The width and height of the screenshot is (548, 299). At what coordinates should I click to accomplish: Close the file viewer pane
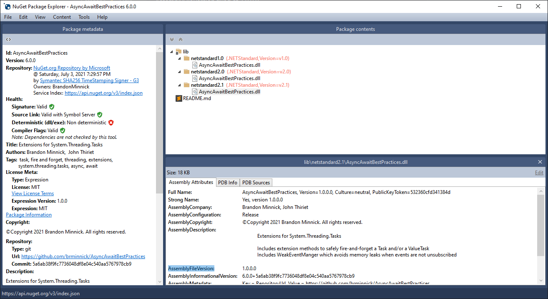(540, 162)
